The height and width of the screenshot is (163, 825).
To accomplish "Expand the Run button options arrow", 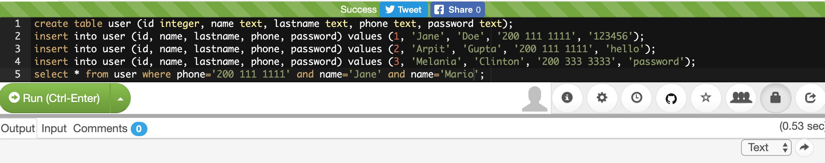I will (x=120, y=99).
